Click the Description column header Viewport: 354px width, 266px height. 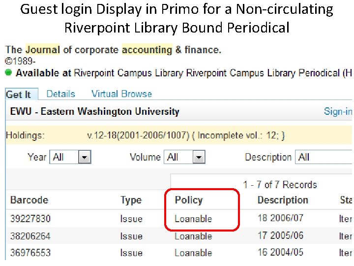283,200
